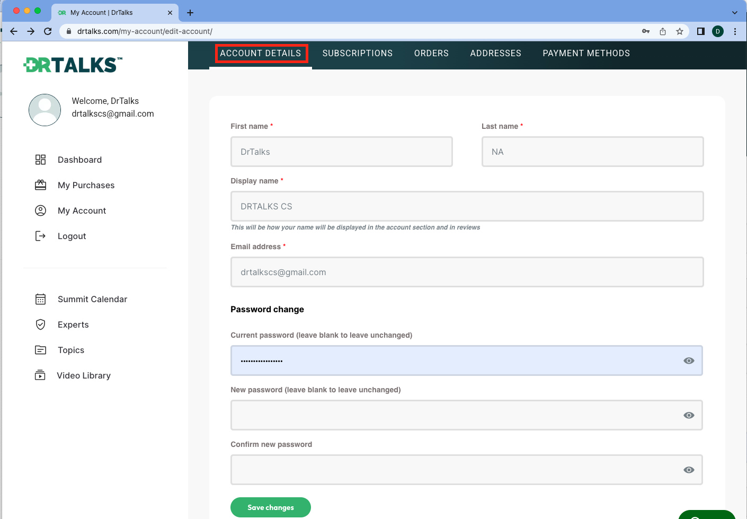Click the Password change heading
Screen dimensions: 747x519
point(267,309)
